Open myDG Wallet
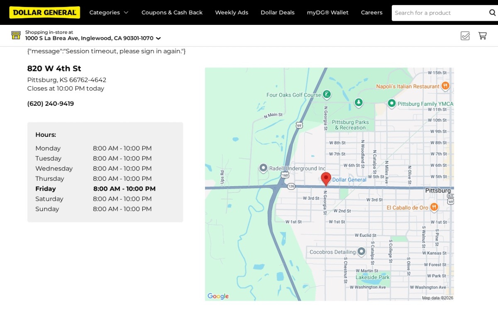 pyautogui.click(x=328, y=12)
